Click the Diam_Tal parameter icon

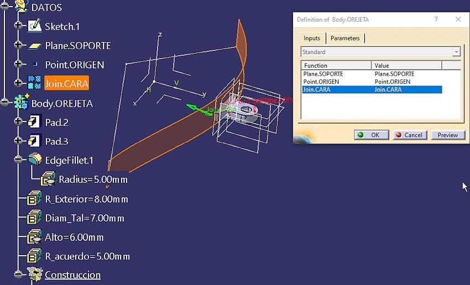34,218
